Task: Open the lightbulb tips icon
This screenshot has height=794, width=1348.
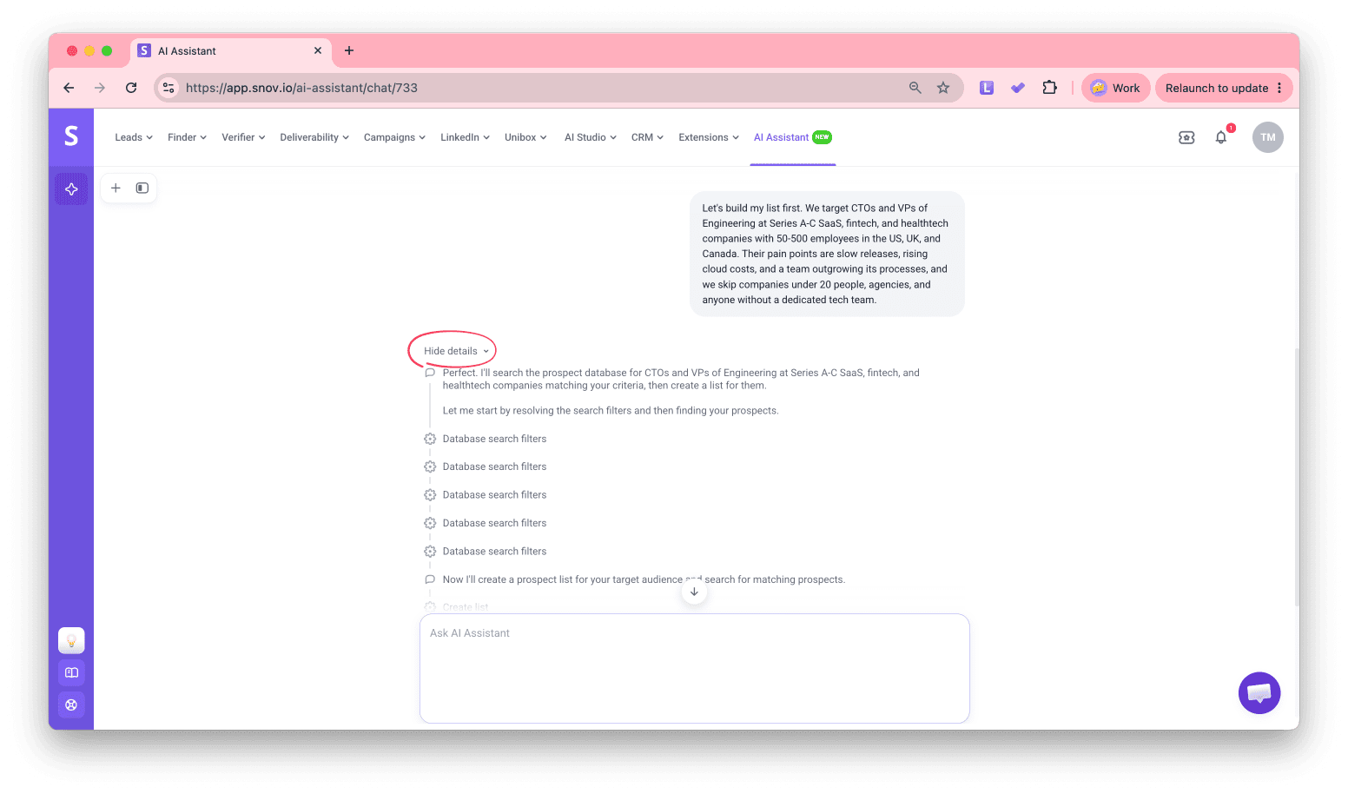Action: (x=71, y=640)
